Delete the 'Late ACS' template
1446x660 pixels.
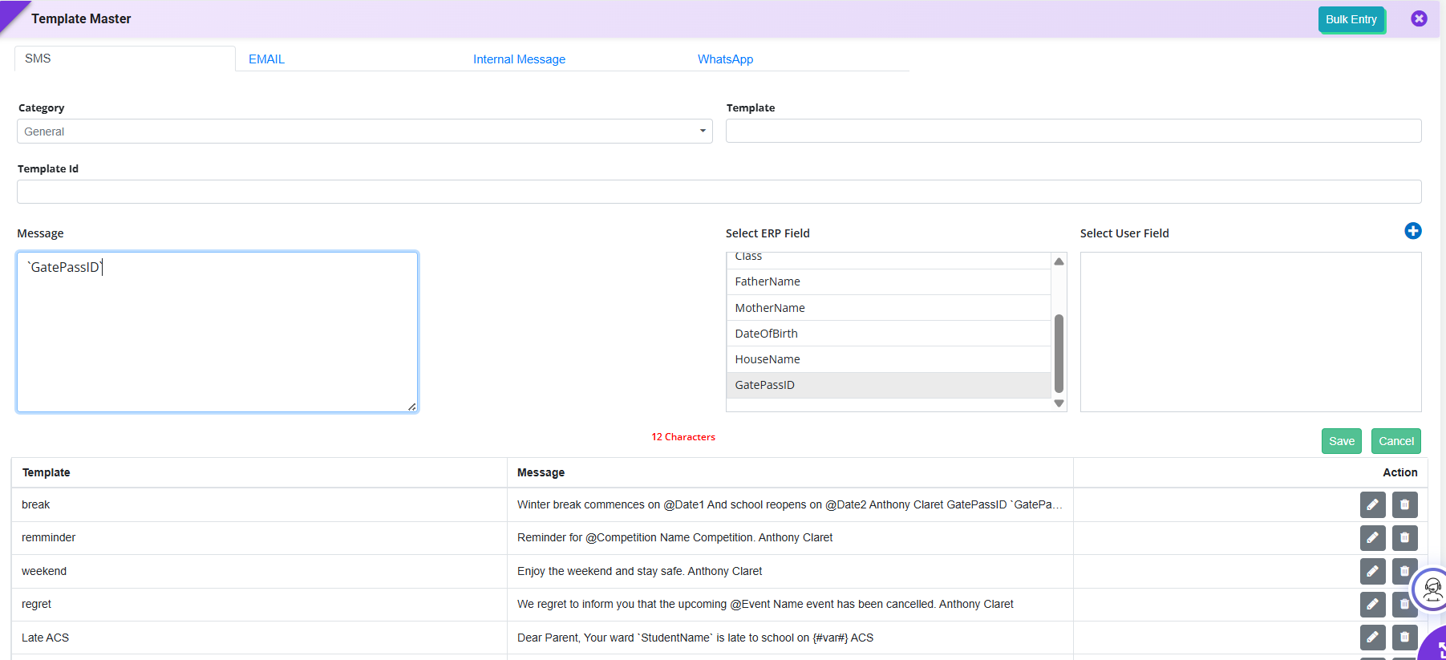(x=1404, y=638)
